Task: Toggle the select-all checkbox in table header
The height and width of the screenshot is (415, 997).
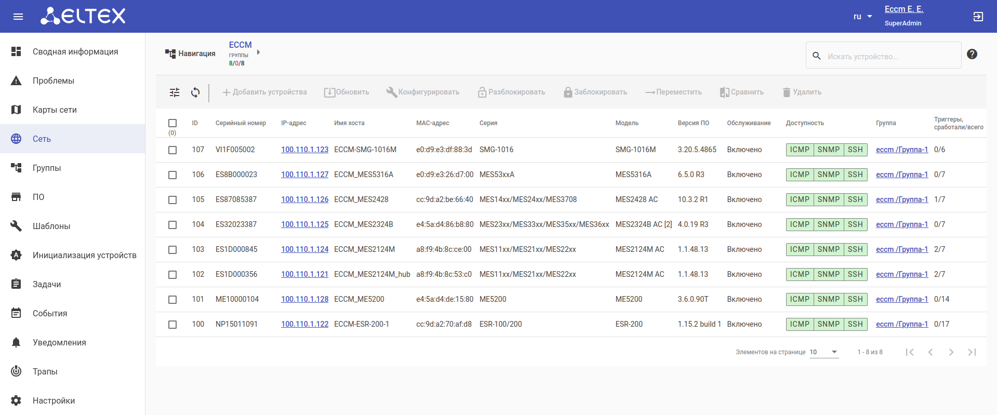Action: coord(172,123)
